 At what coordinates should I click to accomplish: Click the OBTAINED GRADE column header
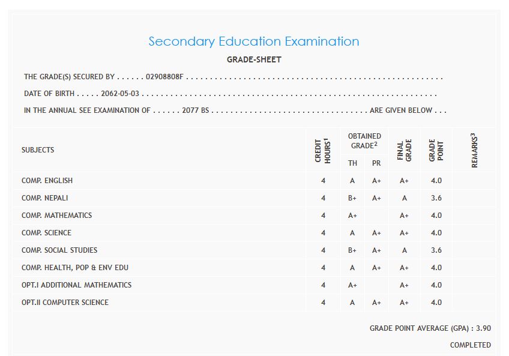[x=364, y=141]
